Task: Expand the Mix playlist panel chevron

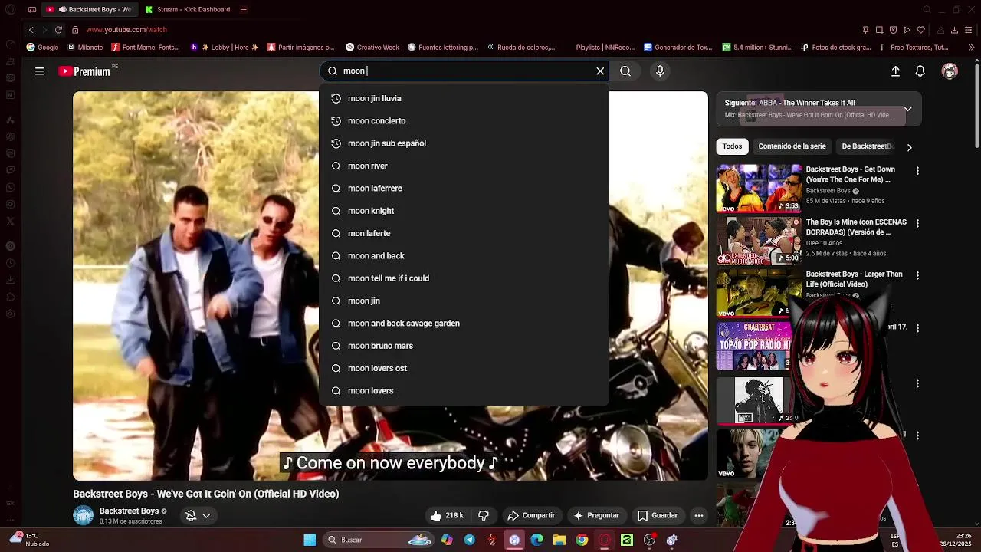Action: pyautogui.click(x=907, y=109)
